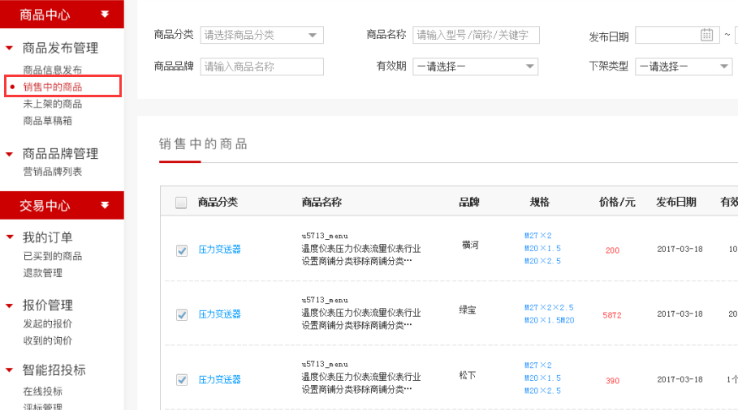Click the 发布日期 column header
The image size is (738, 410).
[675, 202]
